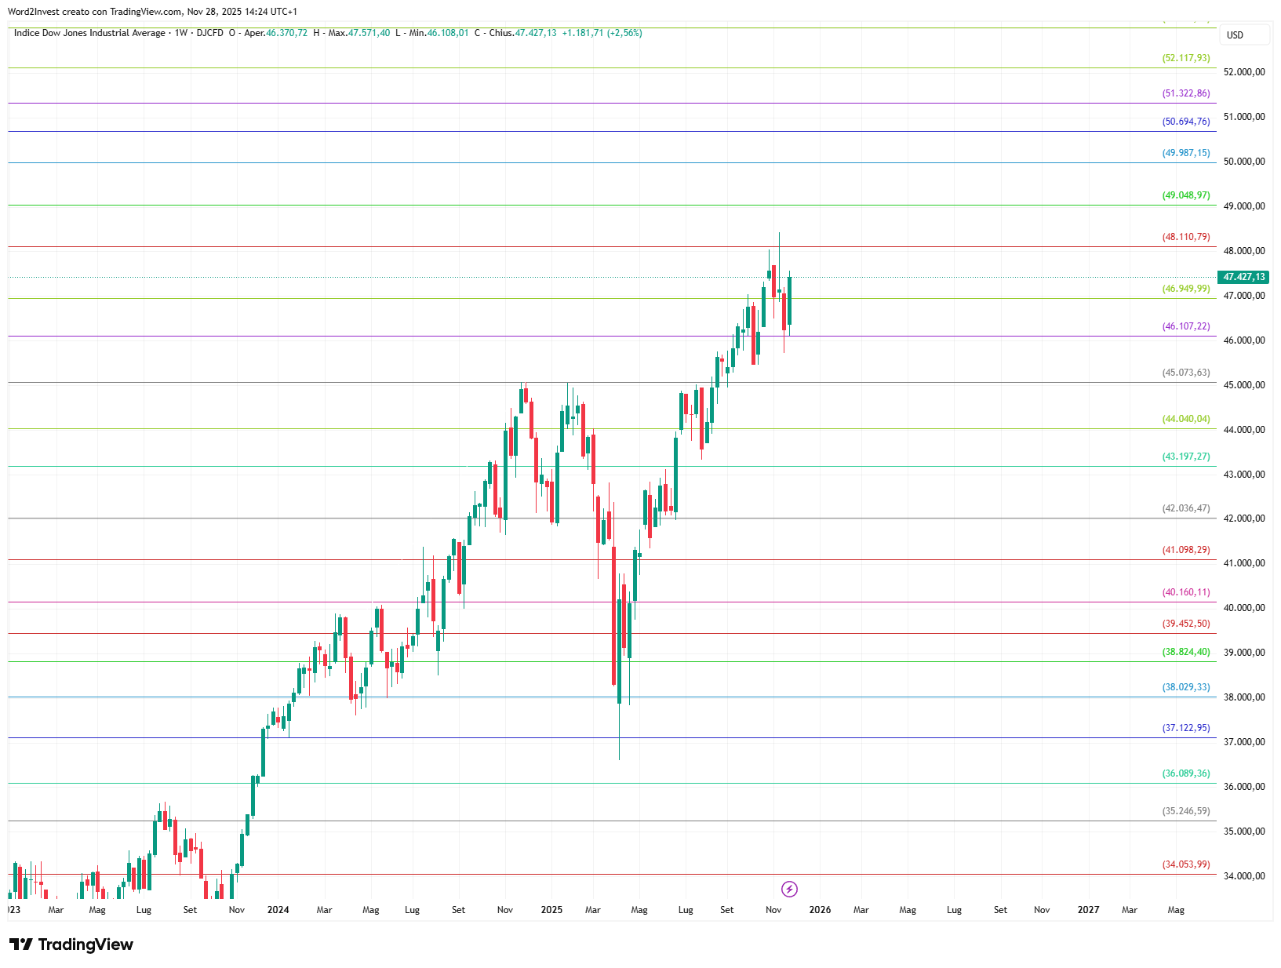Select the symbol title Indice Dow Jones Industrial Average

tap(89, 33)
